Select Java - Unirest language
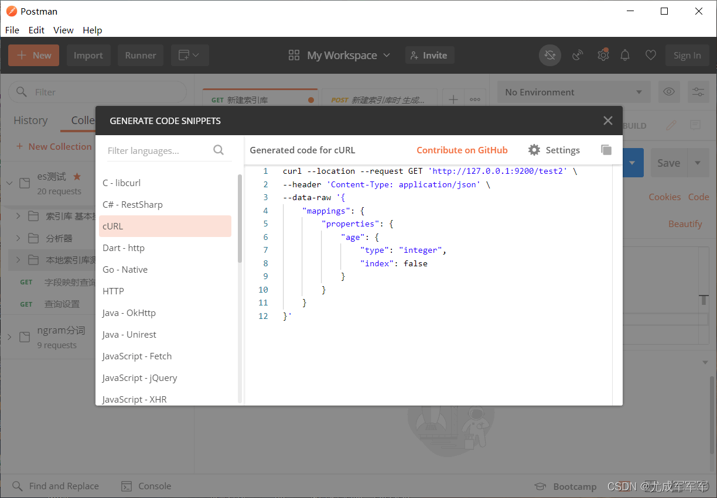The image size is (717, 498). tap(165, 335)
